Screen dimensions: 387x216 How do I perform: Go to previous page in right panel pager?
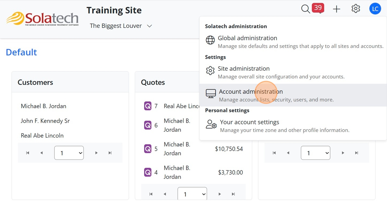click(x=288, y=153)
